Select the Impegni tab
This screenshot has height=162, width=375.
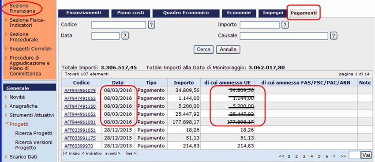[x=273, y=13]
